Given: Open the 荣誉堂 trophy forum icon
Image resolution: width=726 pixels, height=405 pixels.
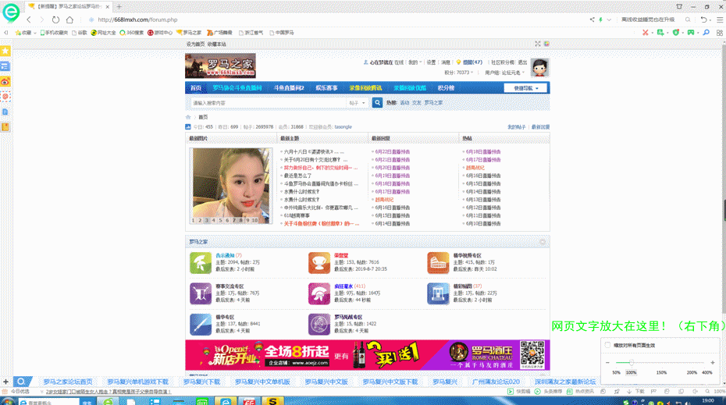Looking at the screenshot, I should 319,262.
